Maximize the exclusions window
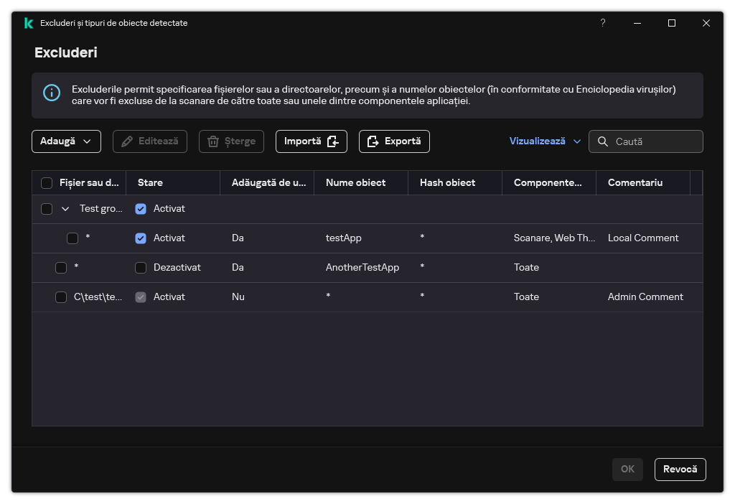The height and width of the screenshot is (504, 735). tap(672, 23)
